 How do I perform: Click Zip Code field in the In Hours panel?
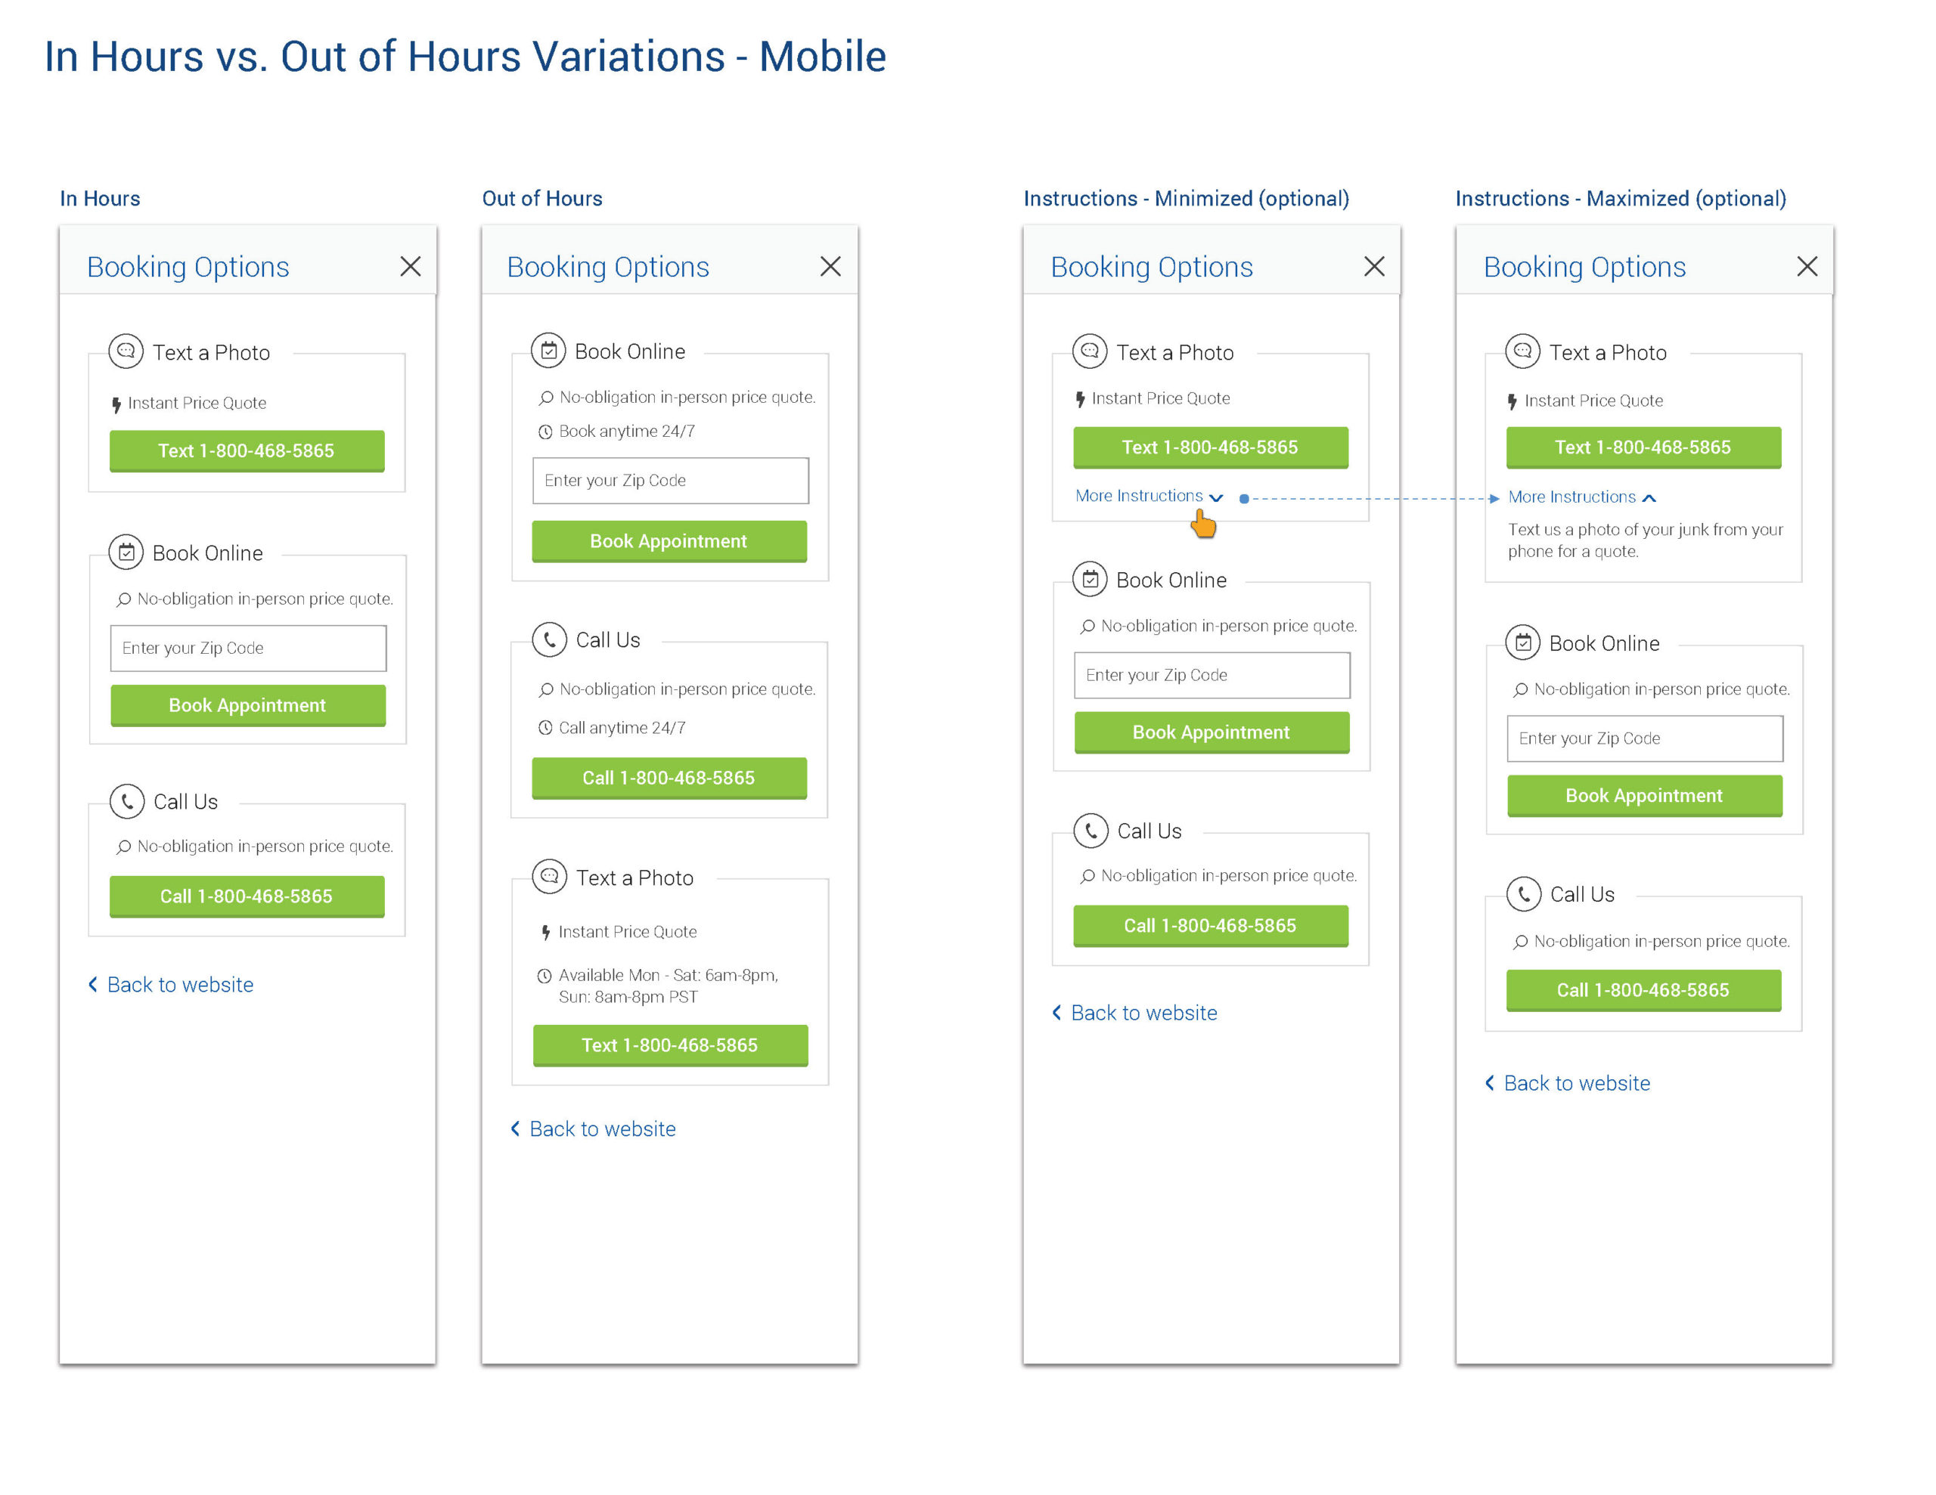point(248,648)
